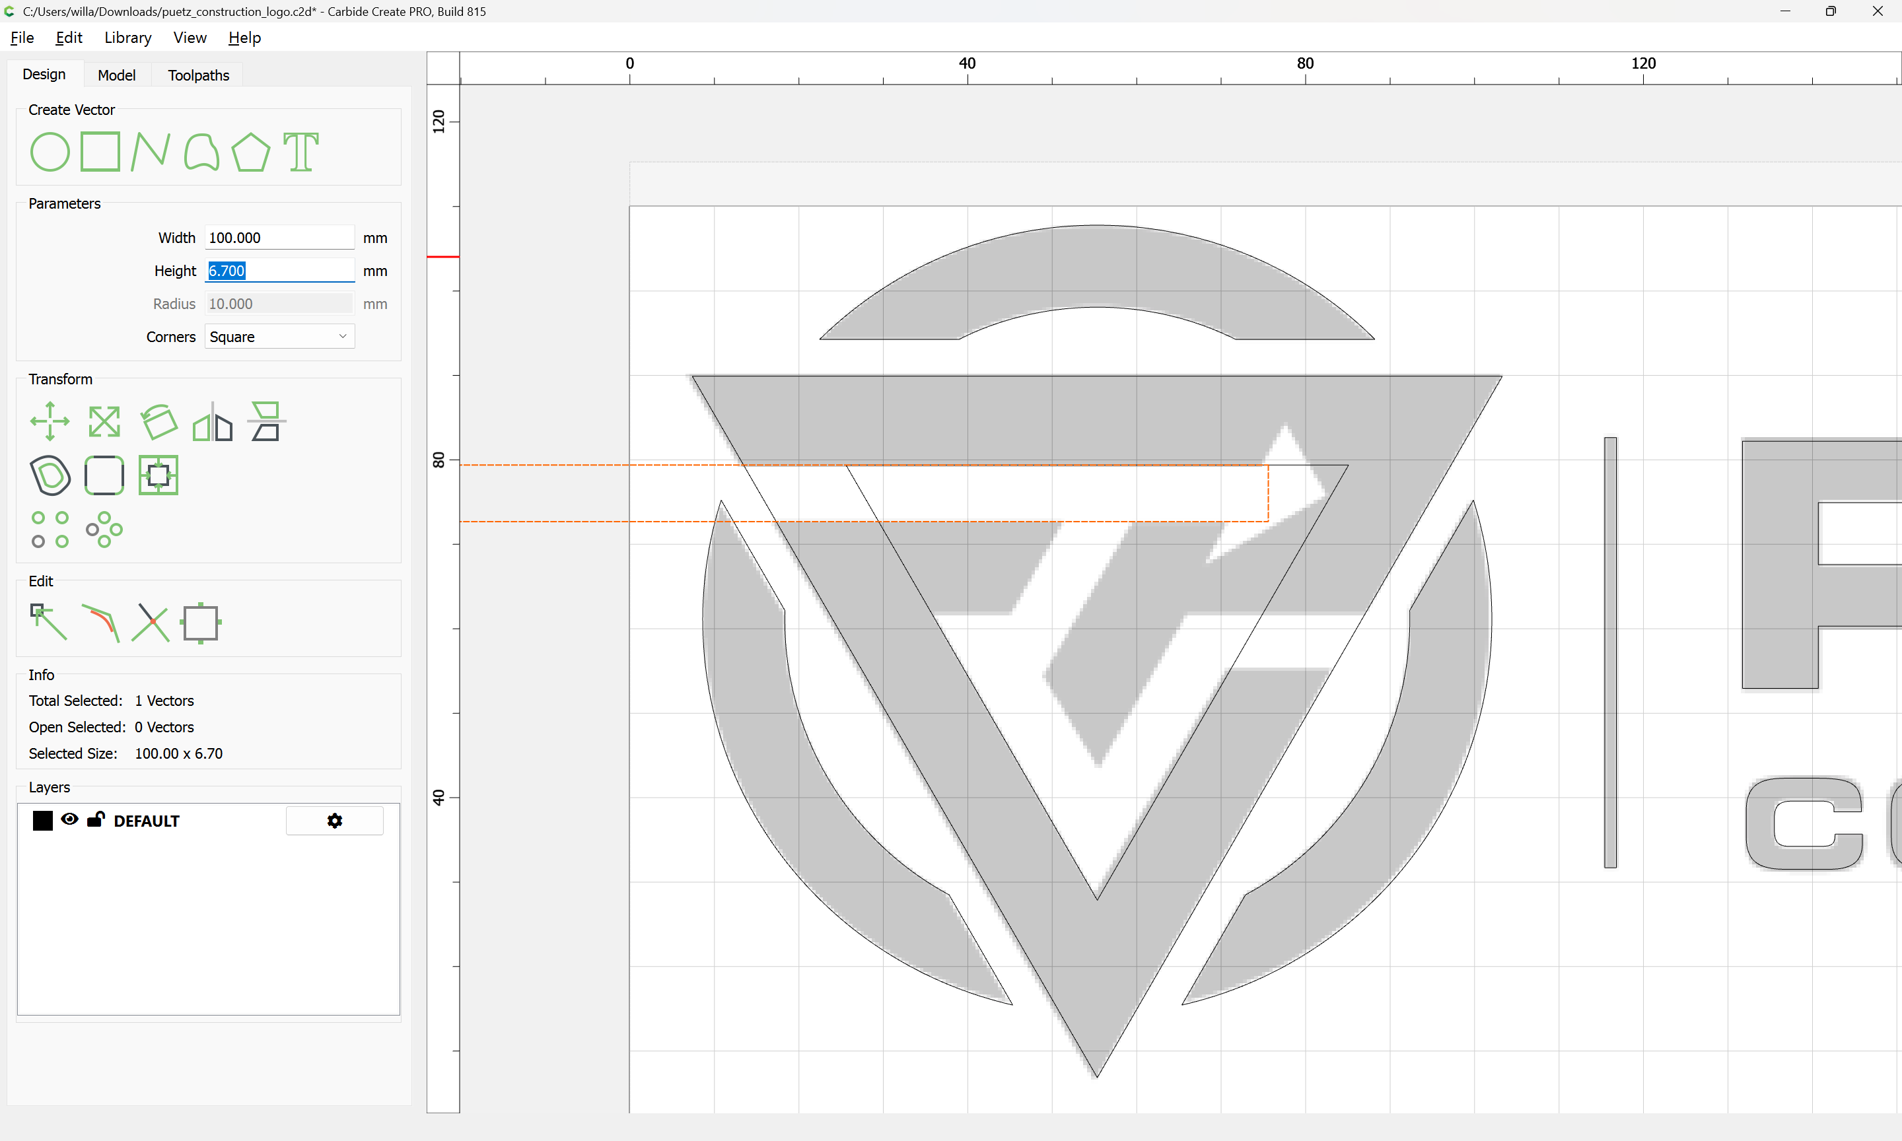The width and height of the screenshot is (1902, 1141).
Task: Activate the Mirror transform tool
Action: point(212,421)
